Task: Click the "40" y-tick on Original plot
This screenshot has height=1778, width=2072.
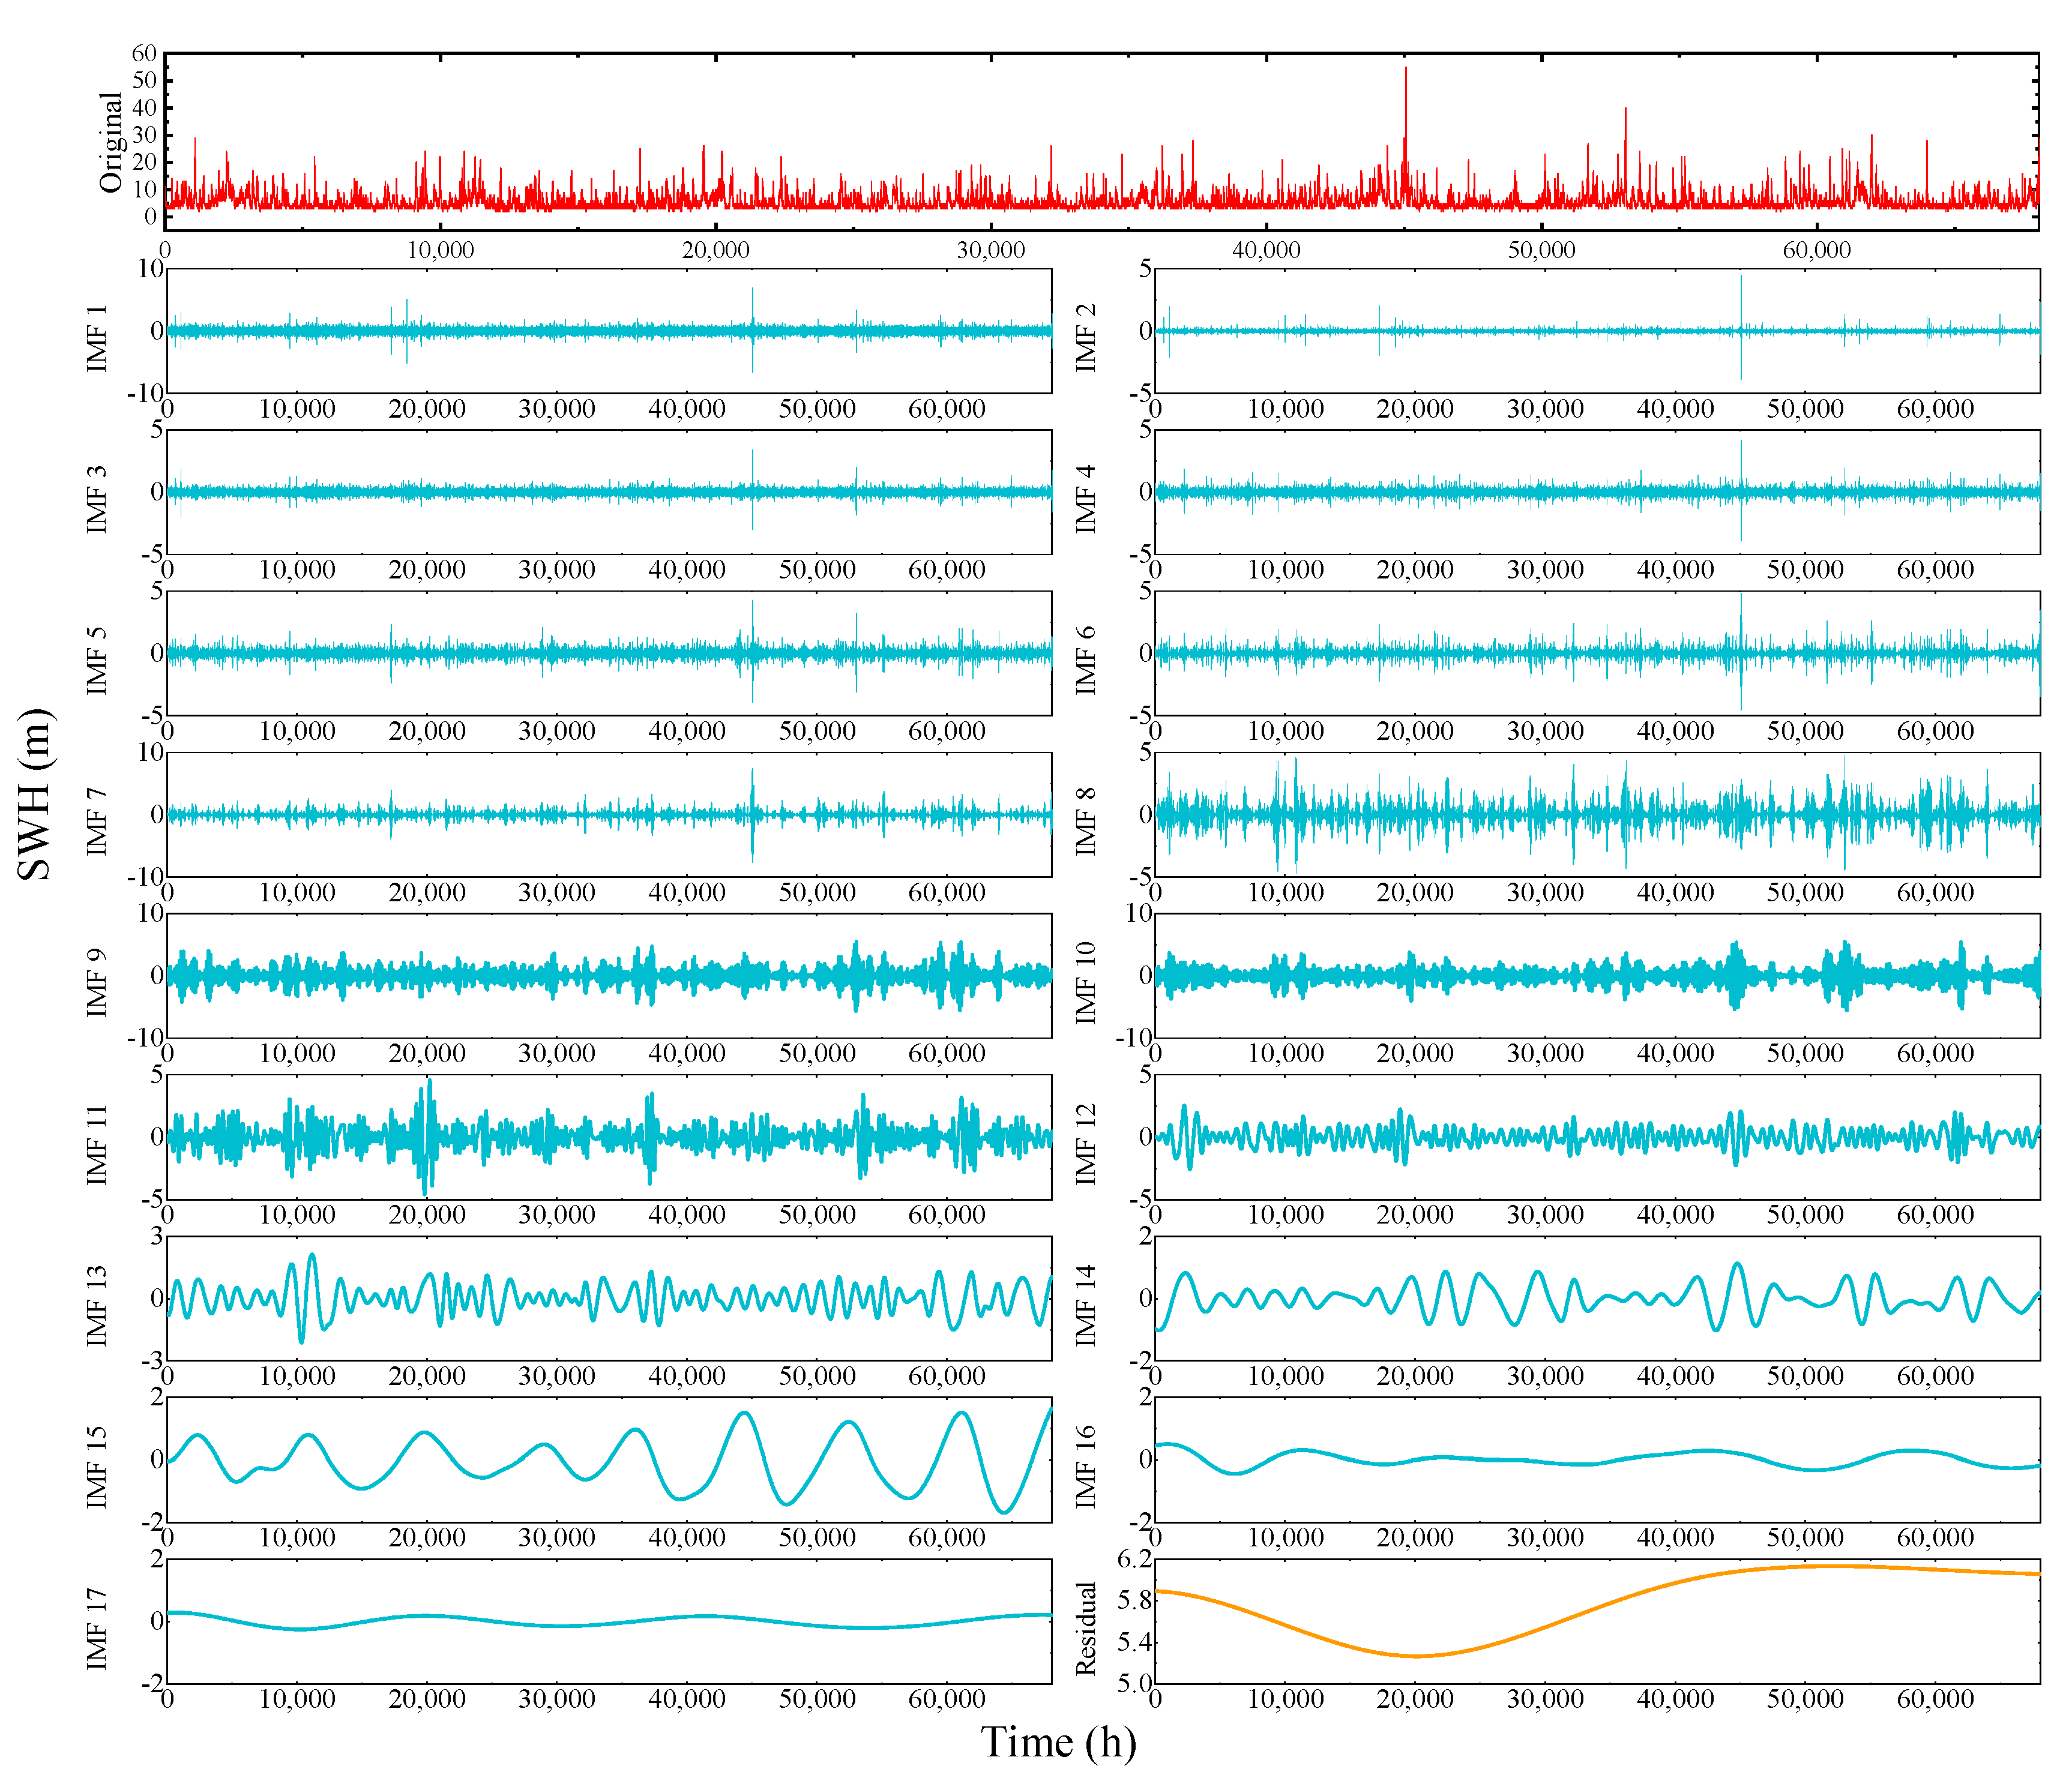Action: pos(145,108)
